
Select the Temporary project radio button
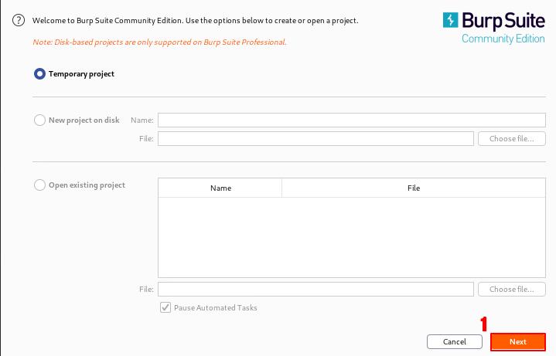pyautogui.click(x=40, y=74)
